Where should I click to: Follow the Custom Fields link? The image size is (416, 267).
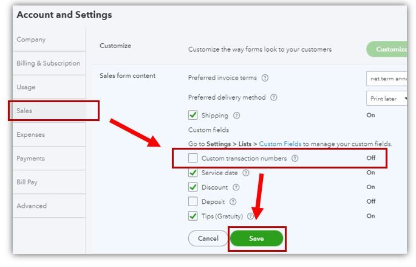click(x=280, y=144)
